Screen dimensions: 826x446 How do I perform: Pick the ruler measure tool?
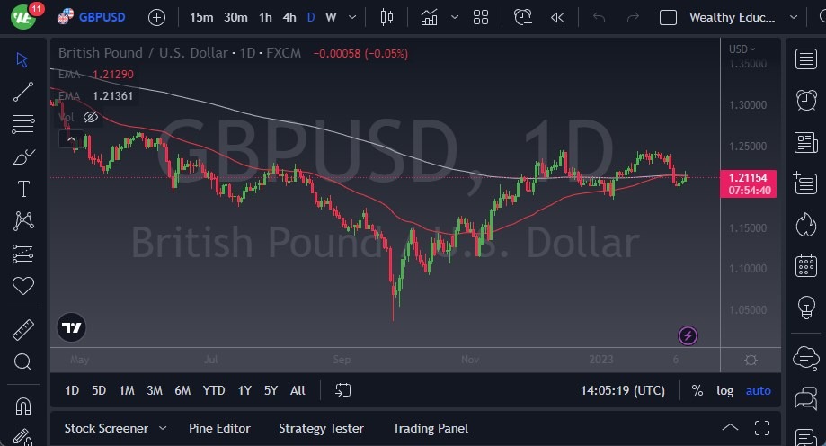click(22, 330)
